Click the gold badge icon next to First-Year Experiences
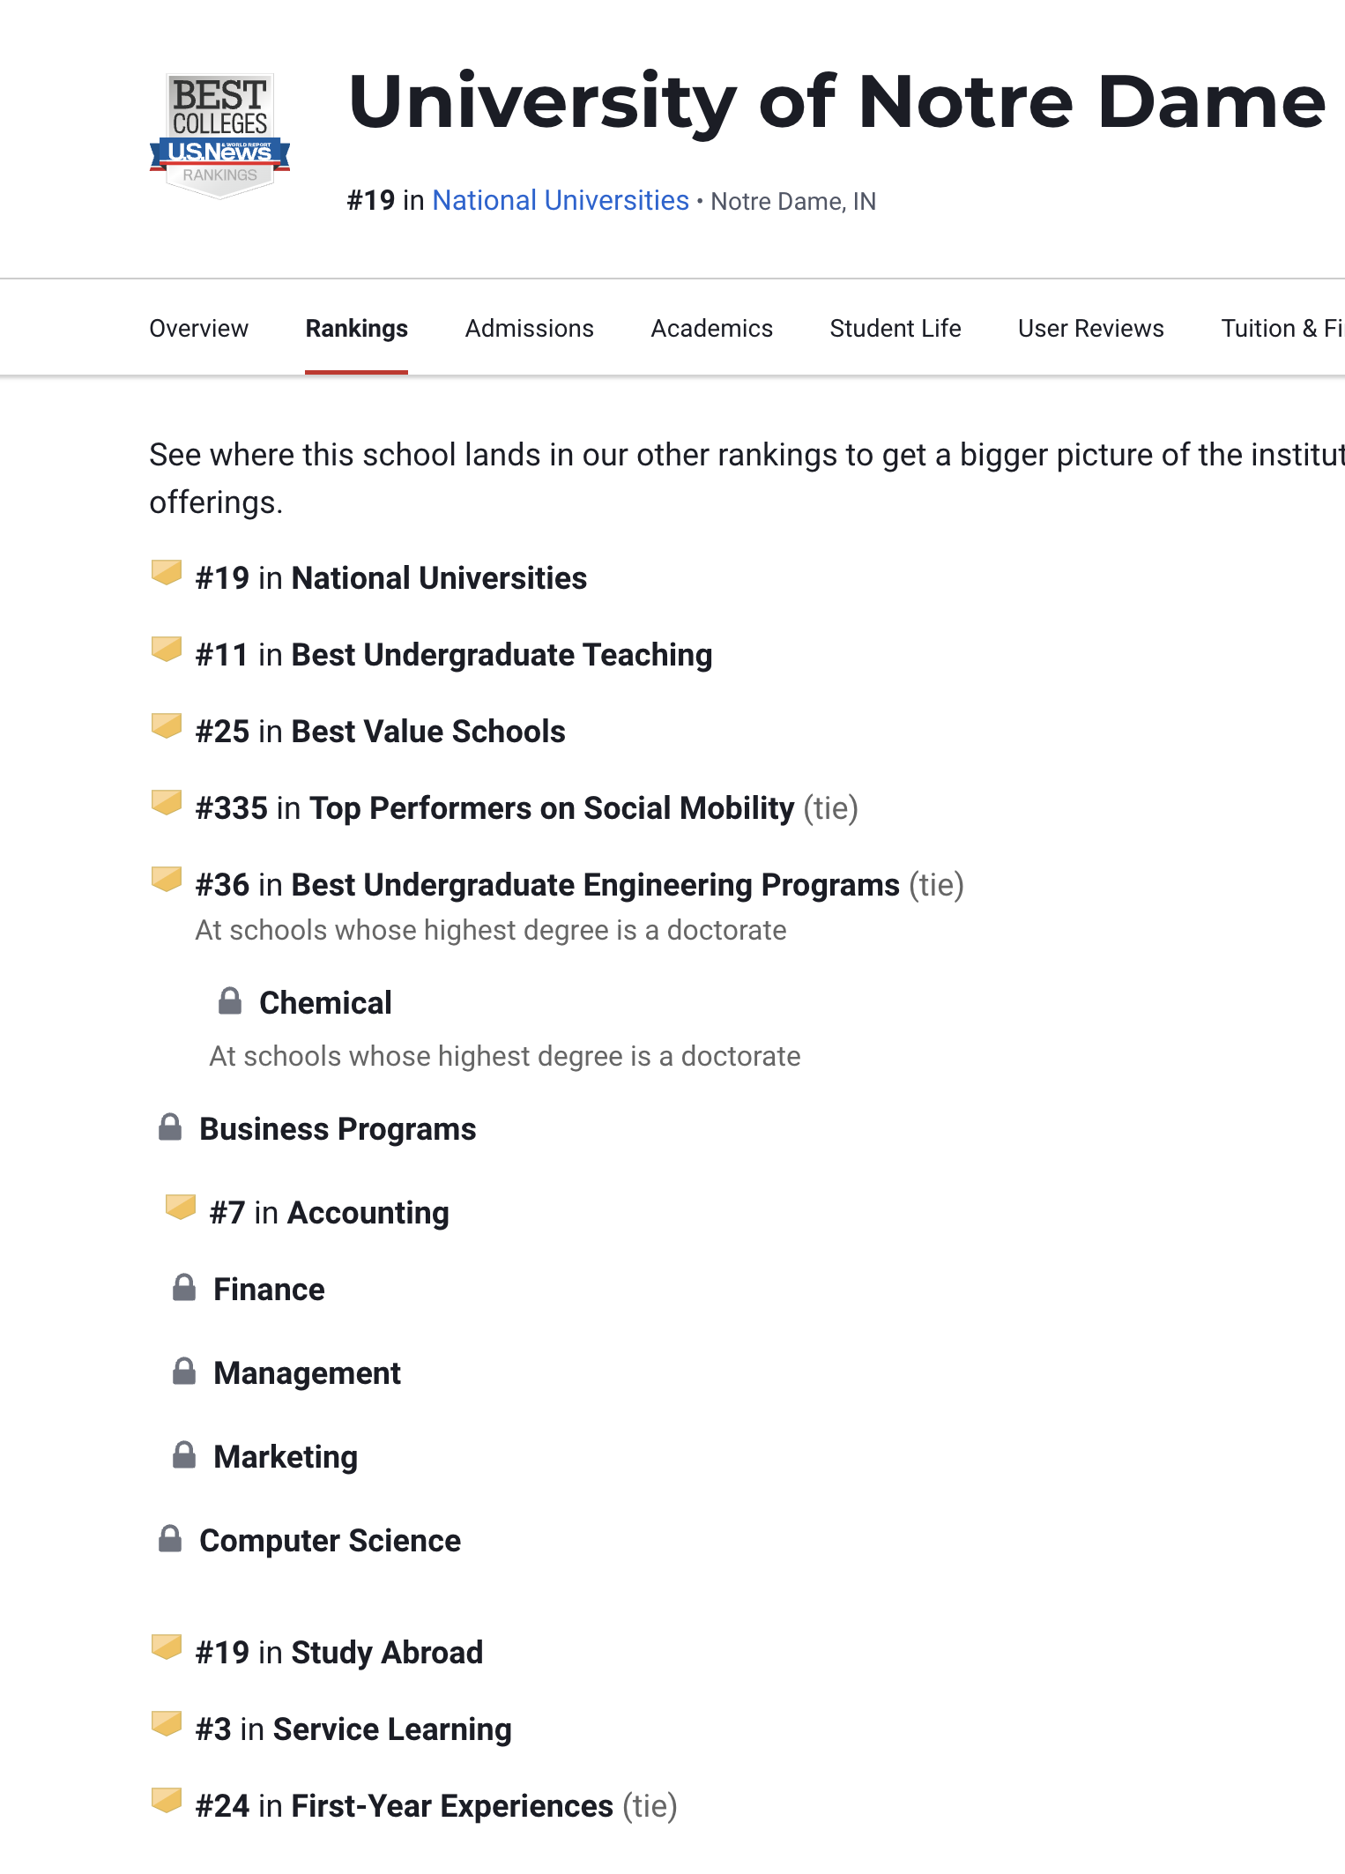Image resolution: width=1345 pixels, height=1874 pixels. tap(167, 1801)
